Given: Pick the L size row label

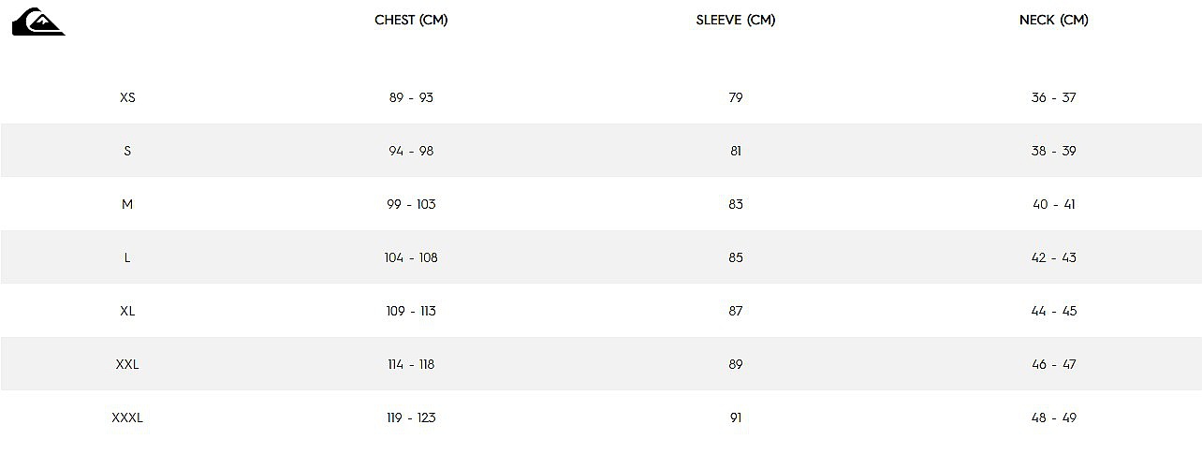Looking at the screenshot, I should pos(127,257).
